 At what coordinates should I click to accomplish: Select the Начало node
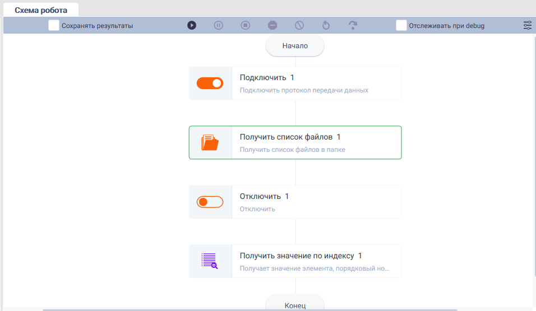point(295,46)
